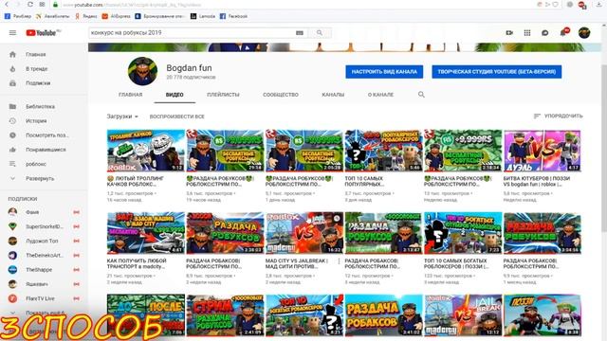Open the ТРОЛЛИНГ КАЧКОВ trollface thumbnail
The width and height of the screenshot is (607, 341).
click(145, 151)
